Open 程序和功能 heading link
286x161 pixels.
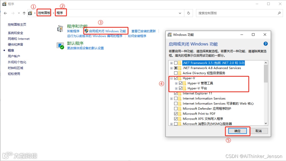click(77, 26)
